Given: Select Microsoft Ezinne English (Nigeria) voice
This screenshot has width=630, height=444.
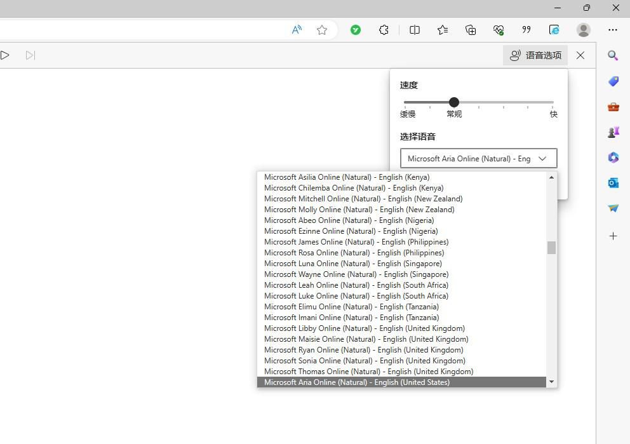Looking at the screenshot, I should click(401, 231).
